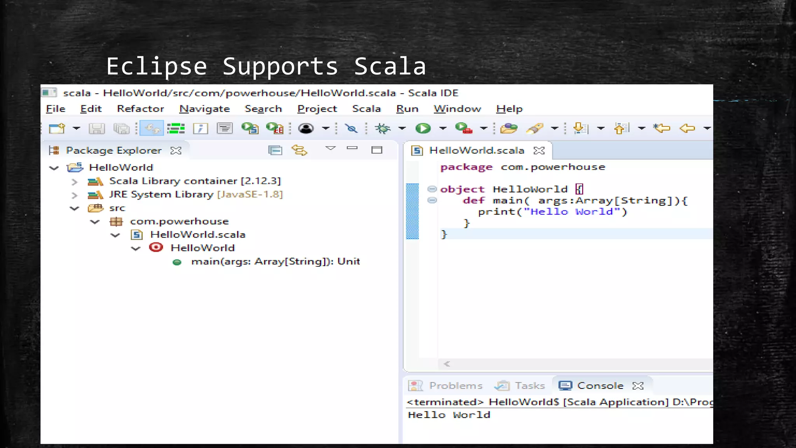Expand JRE System Library node
The height and width of the screenshot is (448, 796).
point(75,195)
